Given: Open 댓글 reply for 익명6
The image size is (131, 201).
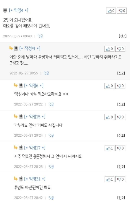Looking at the screenshot, I should point(51,104).
